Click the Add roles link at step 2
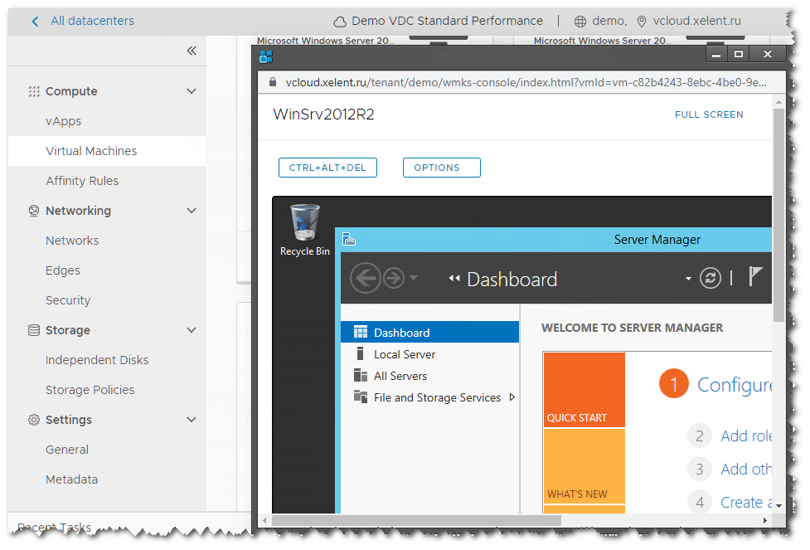Viewport: 810px width, 550px height. [x=746, y=436]
